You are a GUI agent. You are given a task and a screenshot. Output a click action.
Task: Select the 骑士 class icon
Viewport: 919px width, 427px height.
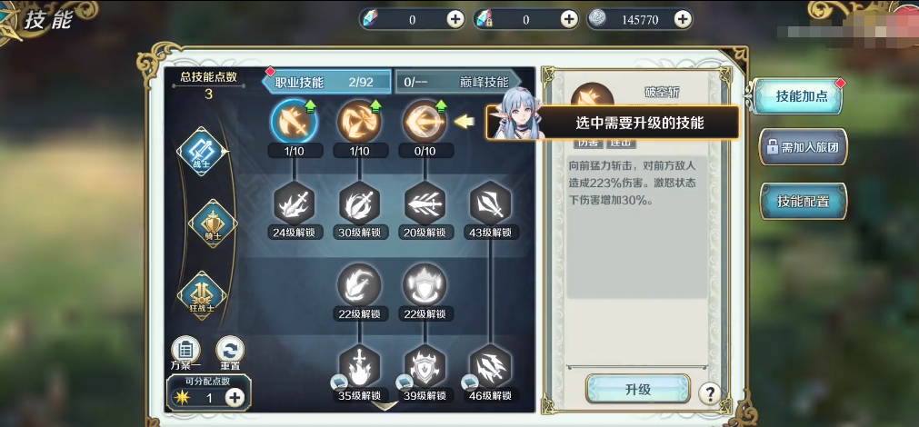212,223
